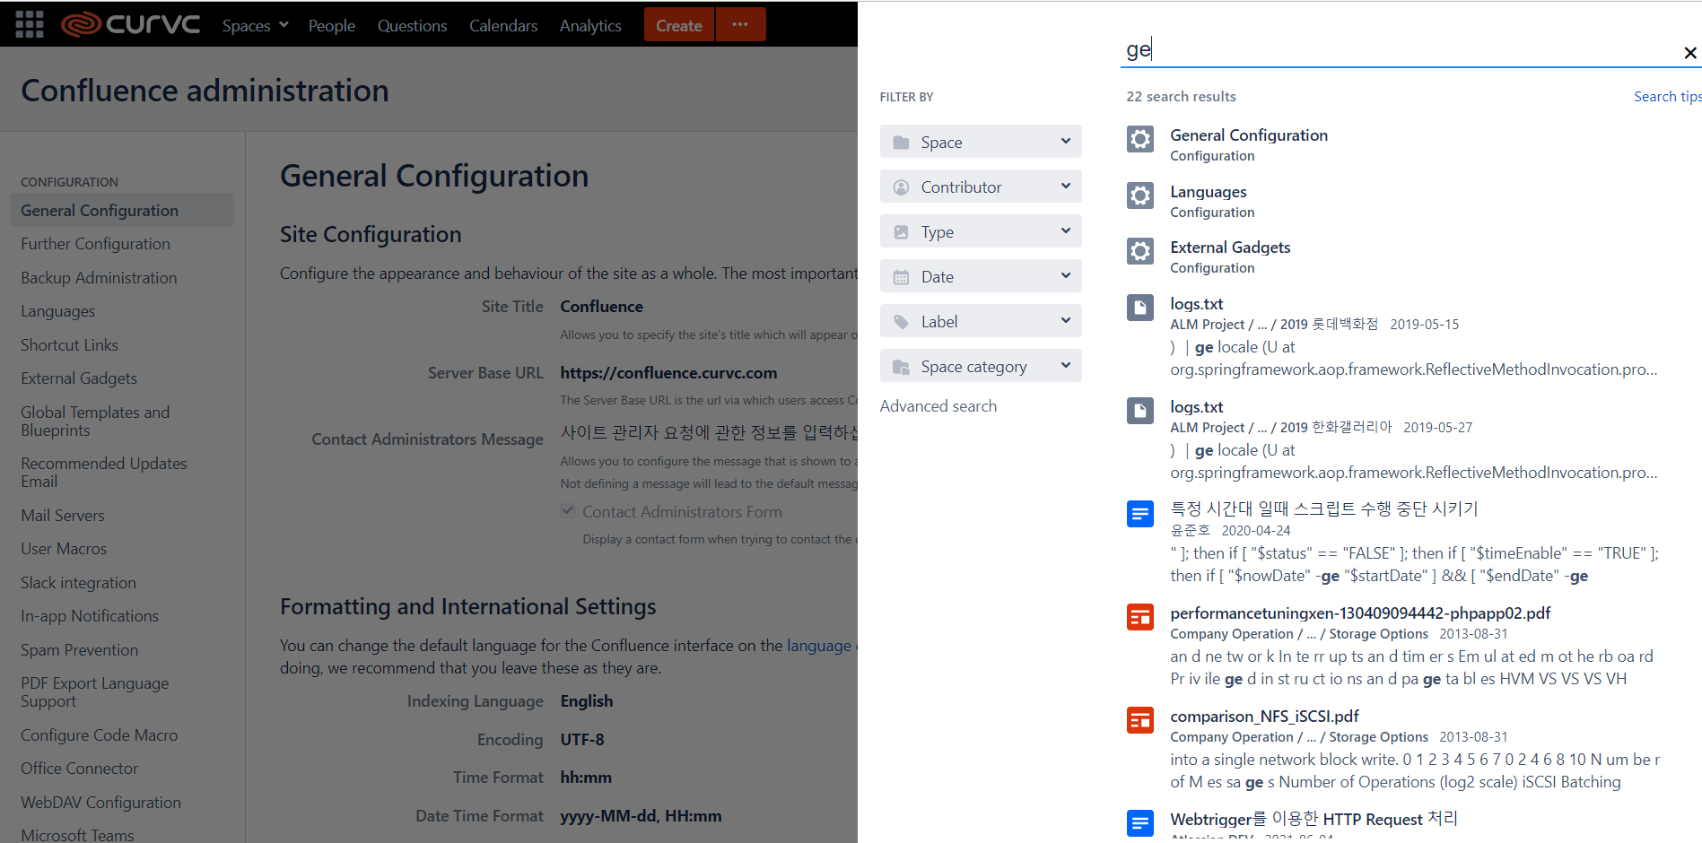Image resolution: width=1702 pixels, height=843 pixels.
Task: Open the performancetuningxen PDF result title
Action: pyautogui.click(x=1359, y=613)
